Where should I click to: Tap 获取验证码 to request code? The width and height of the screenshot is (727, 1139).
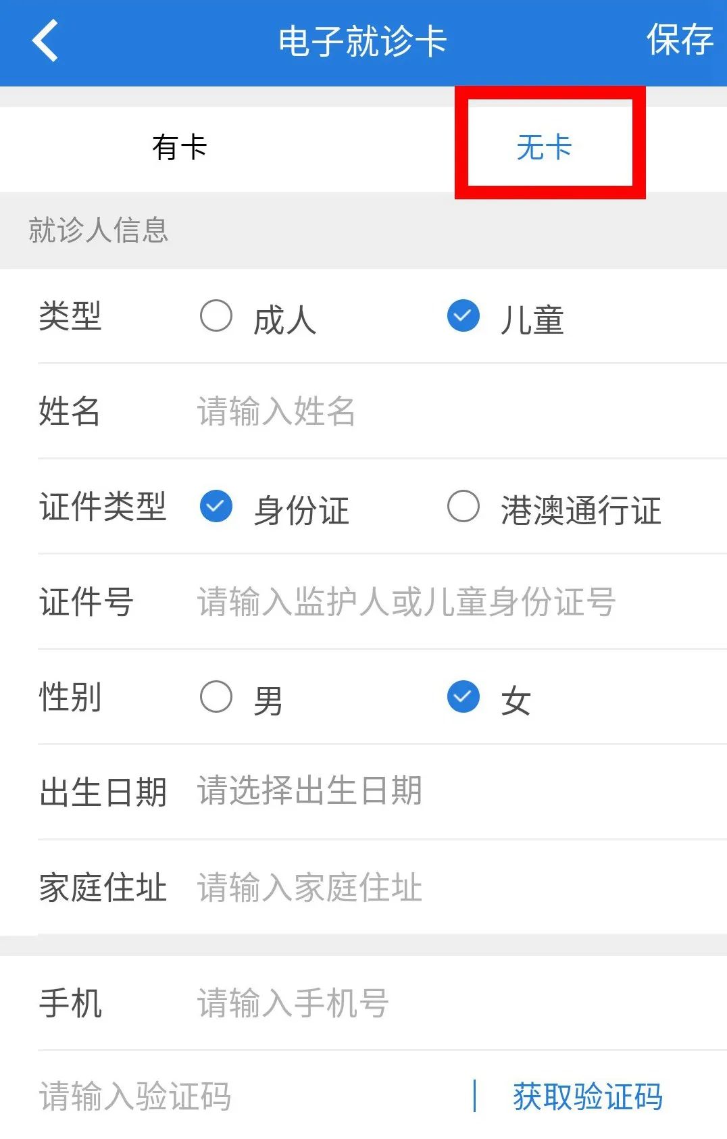click(587, 1096)
